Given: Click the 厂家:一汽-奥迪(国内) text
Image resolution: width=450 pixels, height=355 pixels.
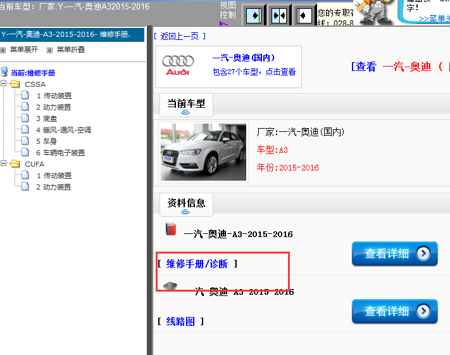Looking at the screenshot, I should pyautogui.click(x=300, y=132).
